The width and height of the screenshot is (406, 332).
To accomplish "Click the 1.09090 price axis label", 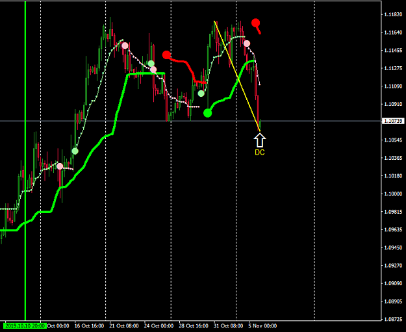I will (x=393, y=283).
